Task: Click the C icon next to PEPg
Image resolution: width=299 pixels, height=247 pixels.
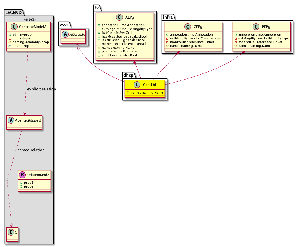Action: (255, 27)
